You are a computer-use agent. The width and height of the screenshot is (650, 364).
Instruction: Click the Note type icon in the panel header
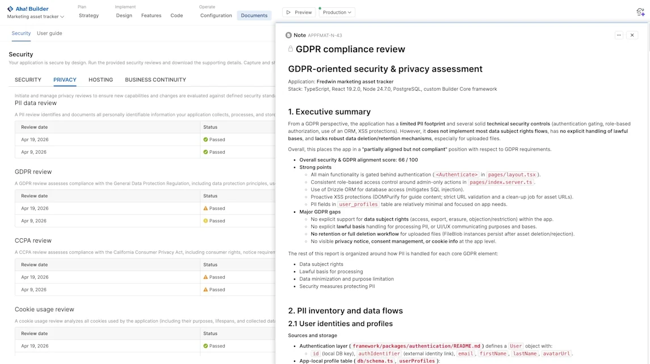288,35
